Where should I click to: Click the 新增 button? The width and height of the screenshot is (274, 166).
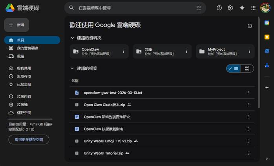tap(16, 25)
